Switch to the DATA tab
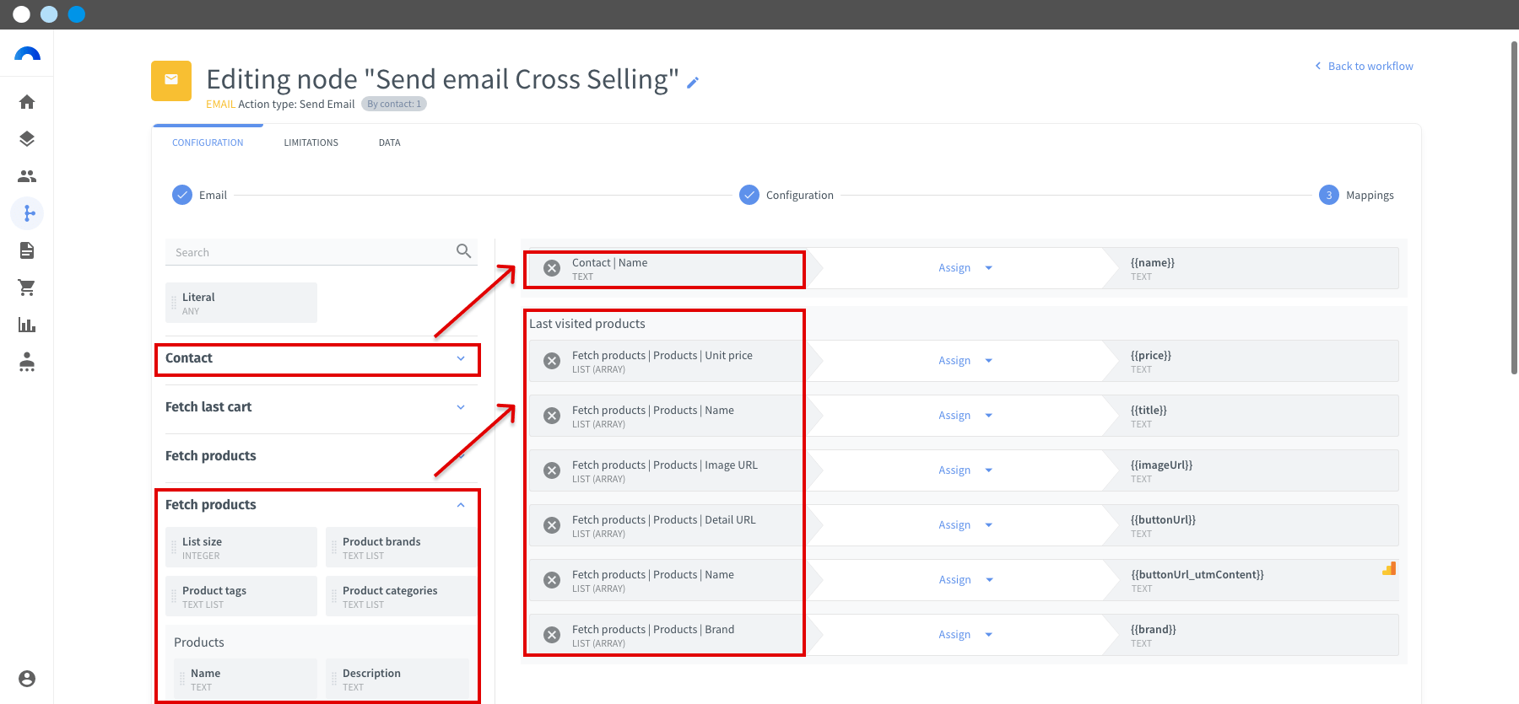1519x704 pixels. tap(390, 142)
